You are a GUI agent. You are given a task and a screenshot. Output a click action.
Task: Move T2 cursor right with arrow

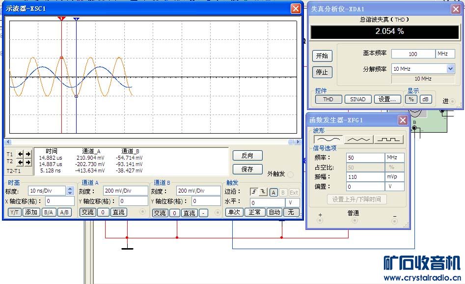(x=28, y=162)
